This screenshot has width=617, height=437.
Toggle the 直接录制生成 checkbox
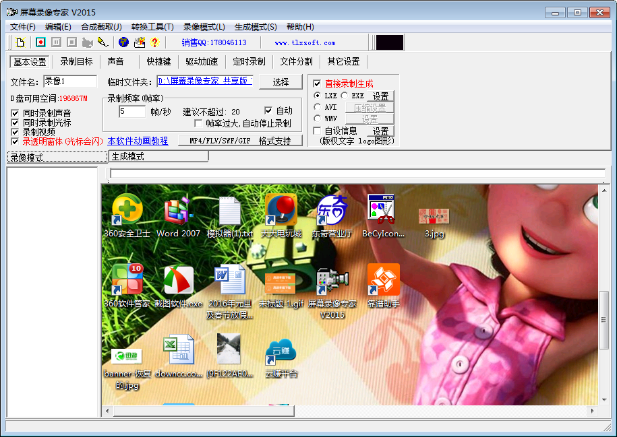317,84
